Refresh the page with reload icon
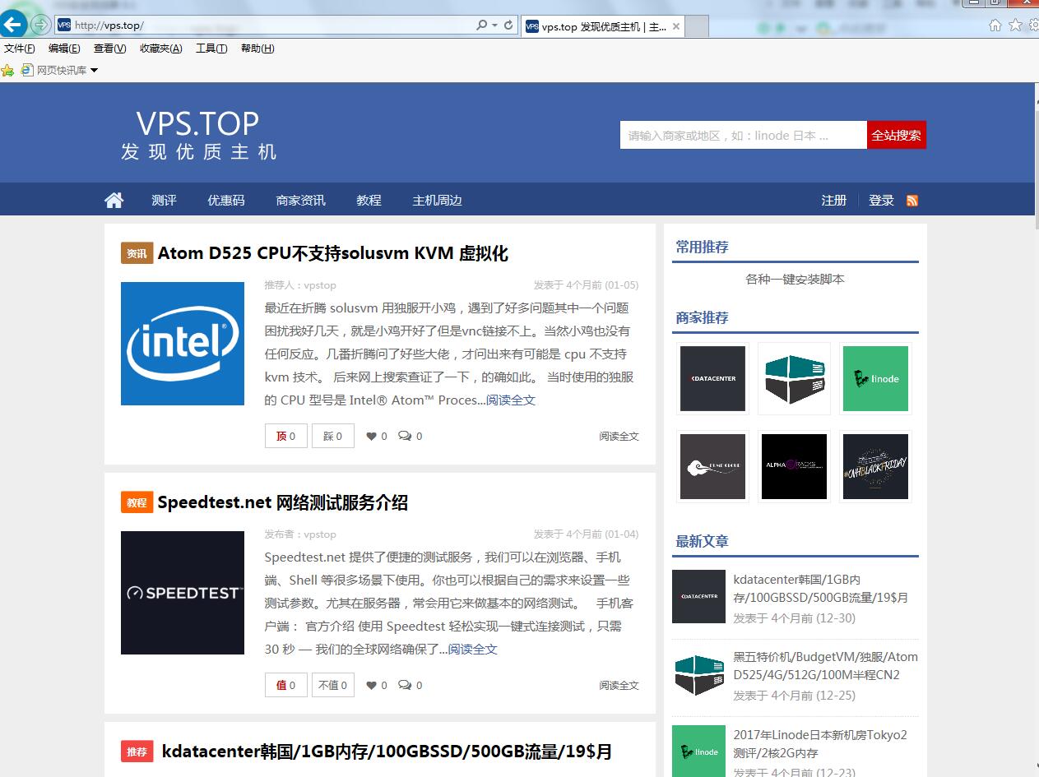The image size is (1039, 777). pyautogui.click(x=508, y=25)
